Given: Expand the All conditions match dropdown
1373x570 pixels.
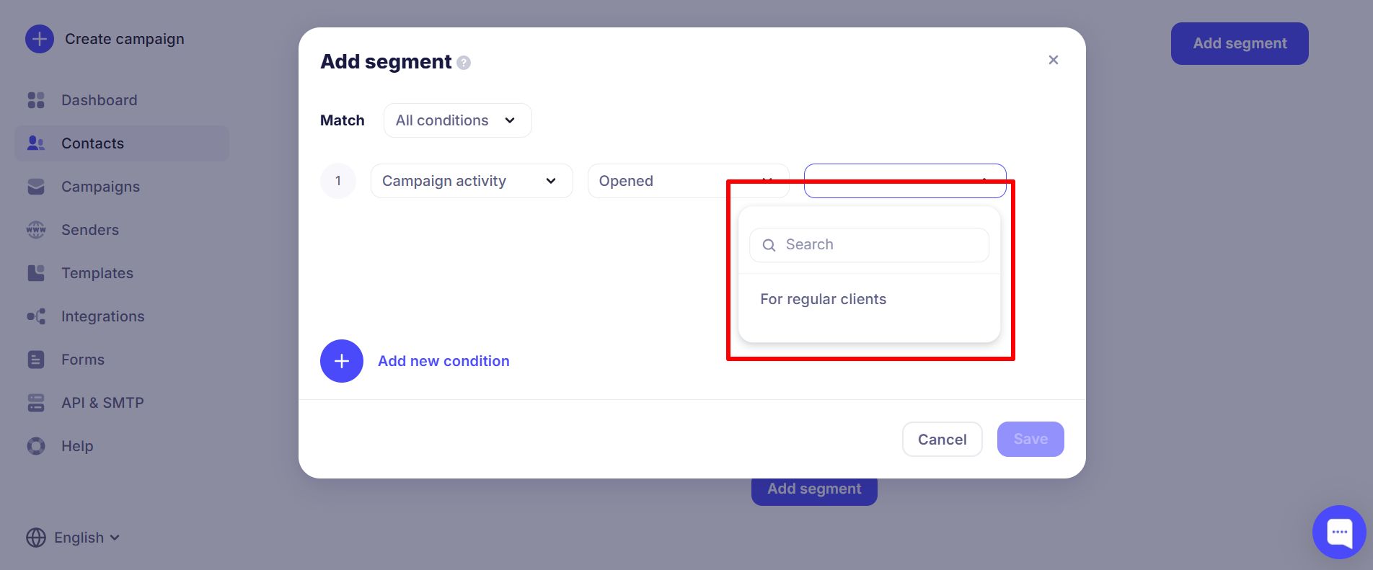Looking at the screenshot, I should (x=457, y=120).
